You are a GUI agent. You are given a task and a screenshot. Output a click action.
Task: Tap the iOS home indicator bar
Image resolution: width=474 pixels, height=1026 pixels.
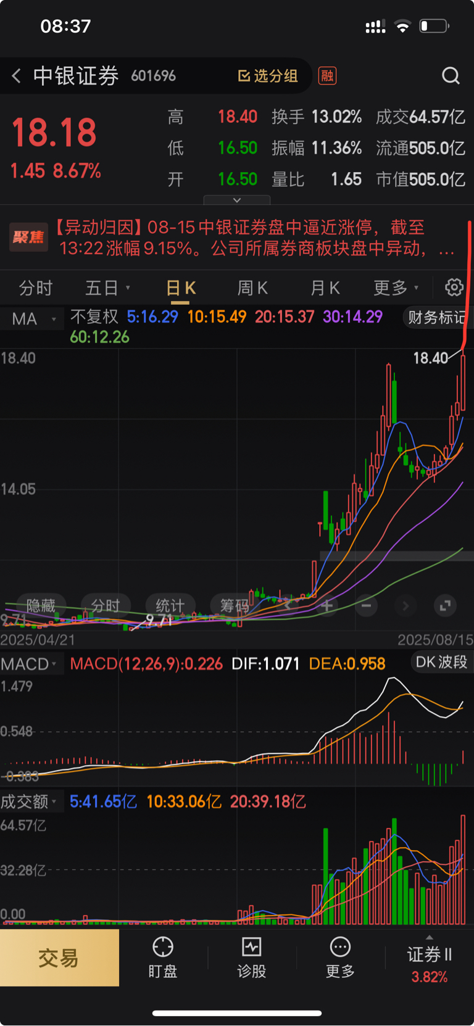(x=237, y=1013)
